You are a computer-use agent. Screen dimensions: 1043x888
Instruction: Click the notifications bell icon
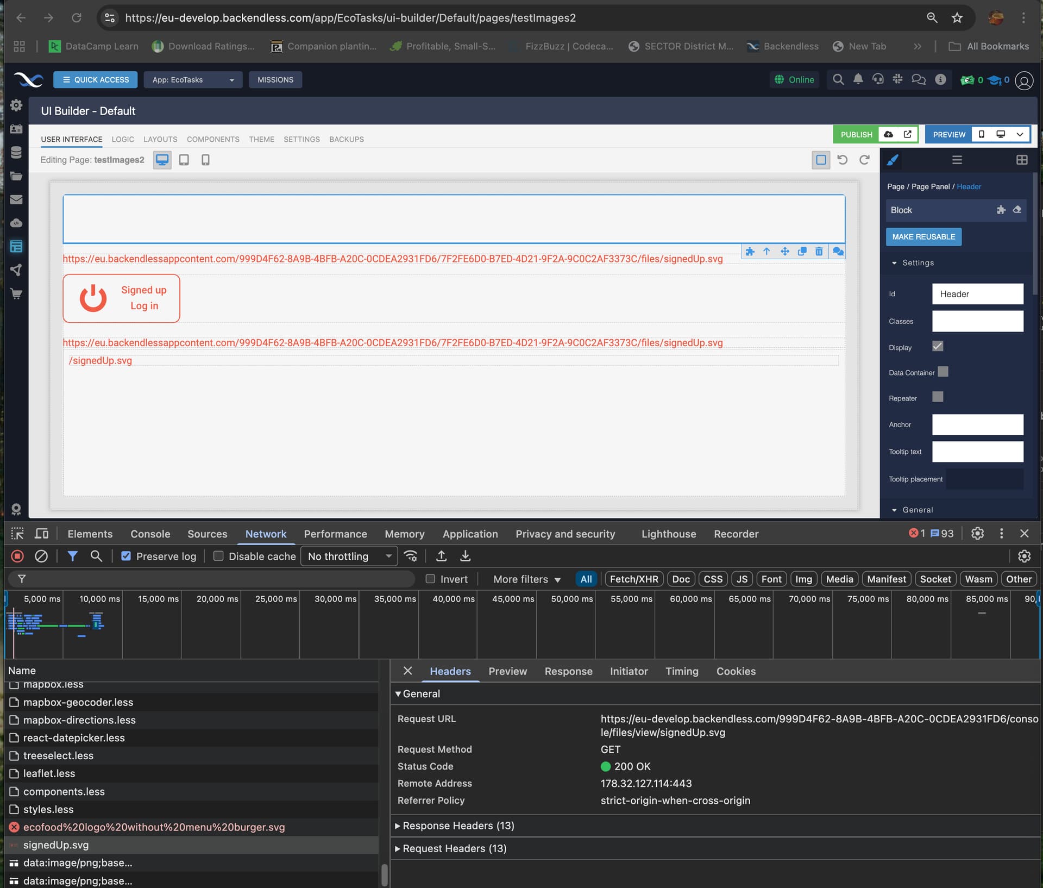[x=858, y=79]
